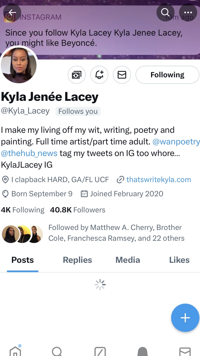This screenshot has height=356, width=200.
Task: Open the @wanpoetry mention link
Action: point(176,142)
